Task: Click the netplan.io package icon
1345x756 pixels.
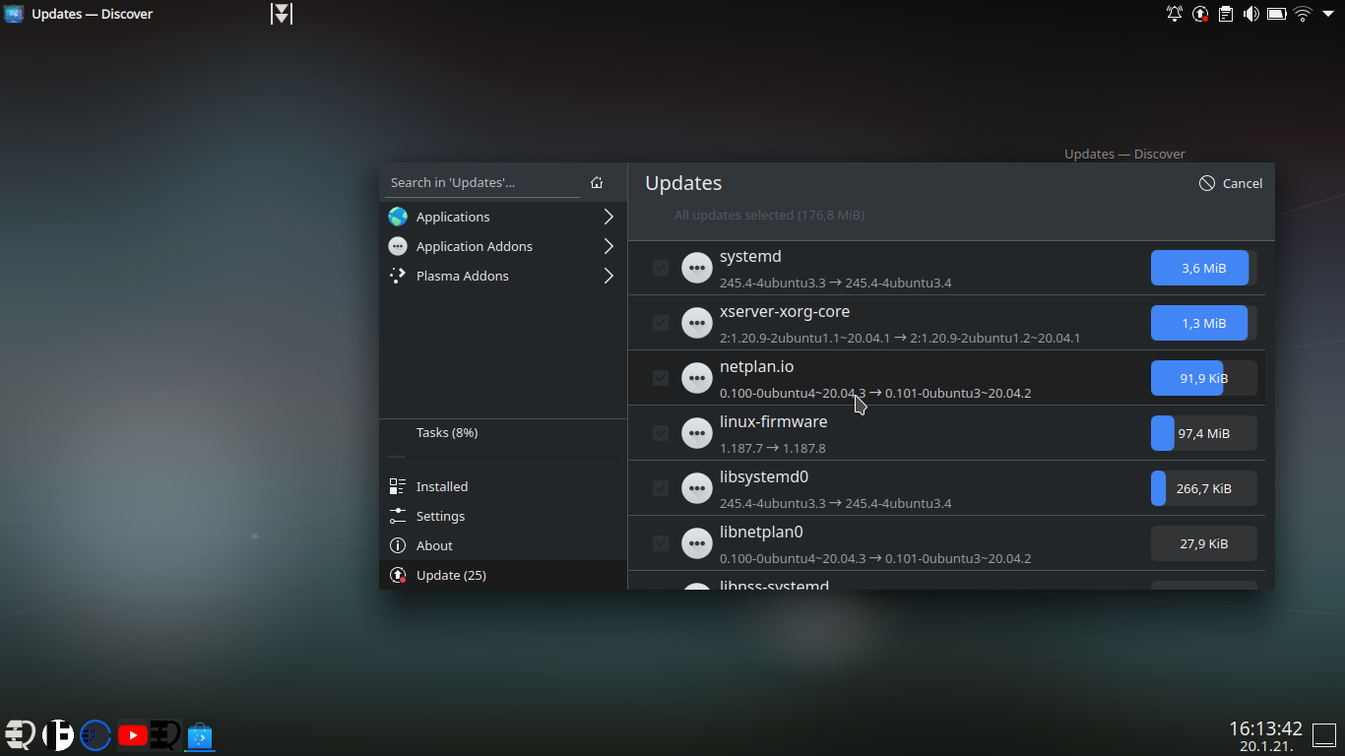Action: 697,378
